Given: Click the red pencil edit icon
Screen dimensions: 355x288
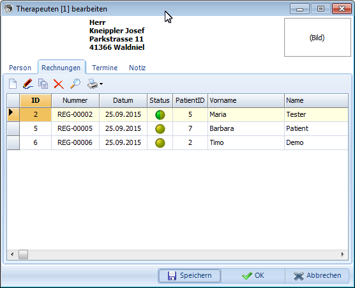Looking at the screenshot, I should (x=28, y=84).
